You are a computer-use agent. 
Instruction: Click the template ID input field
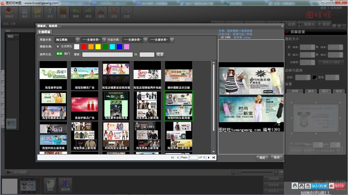click(147, 55)
